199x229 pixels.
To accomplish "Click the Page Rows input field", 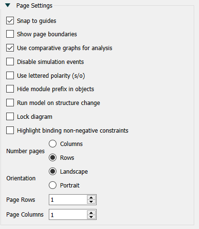I will [68, 200].
